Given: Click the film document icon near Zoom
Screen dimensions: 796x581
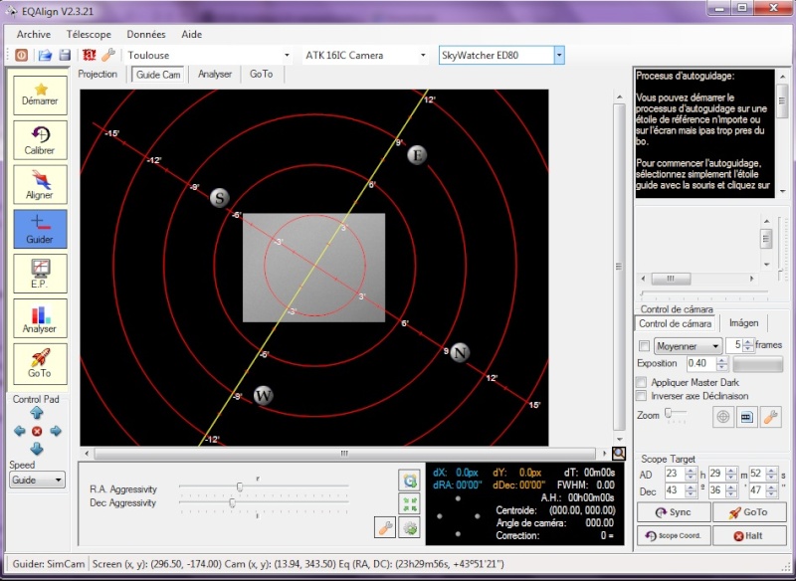Looking at the screenshot, I should click(747, 417).
